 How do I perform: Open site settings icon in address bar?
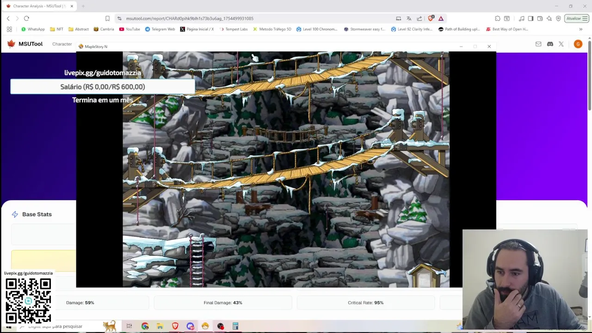click(x=119, y=18)
